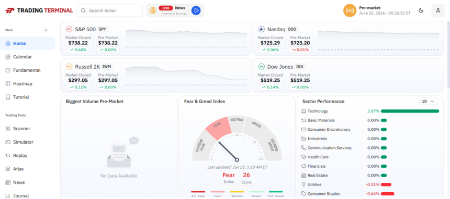
Task: Click the News newspaper icon
Action: 8,182
